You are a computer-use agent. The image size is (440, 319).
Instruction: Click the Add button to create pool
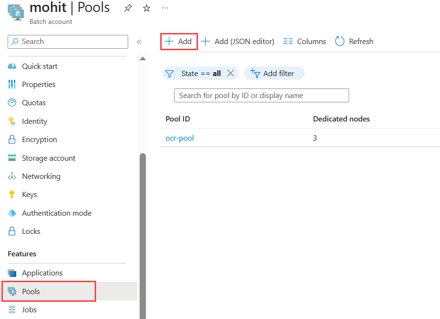tap(178, 41)
